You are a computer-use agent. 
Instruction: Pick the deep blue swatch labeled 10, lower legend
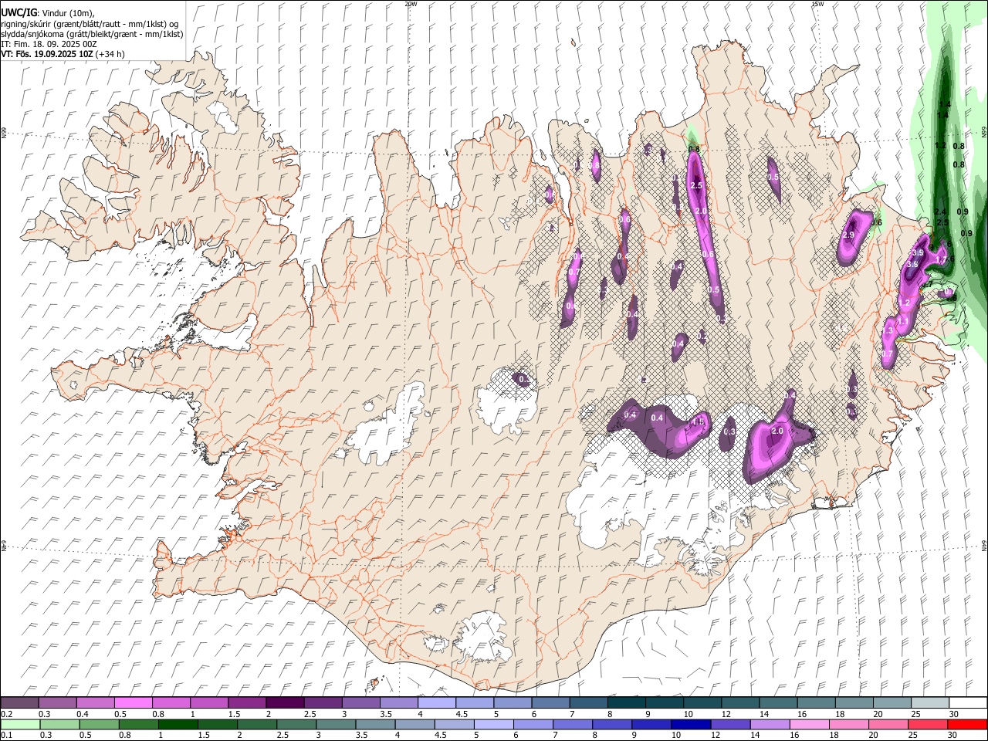point(690,725)
